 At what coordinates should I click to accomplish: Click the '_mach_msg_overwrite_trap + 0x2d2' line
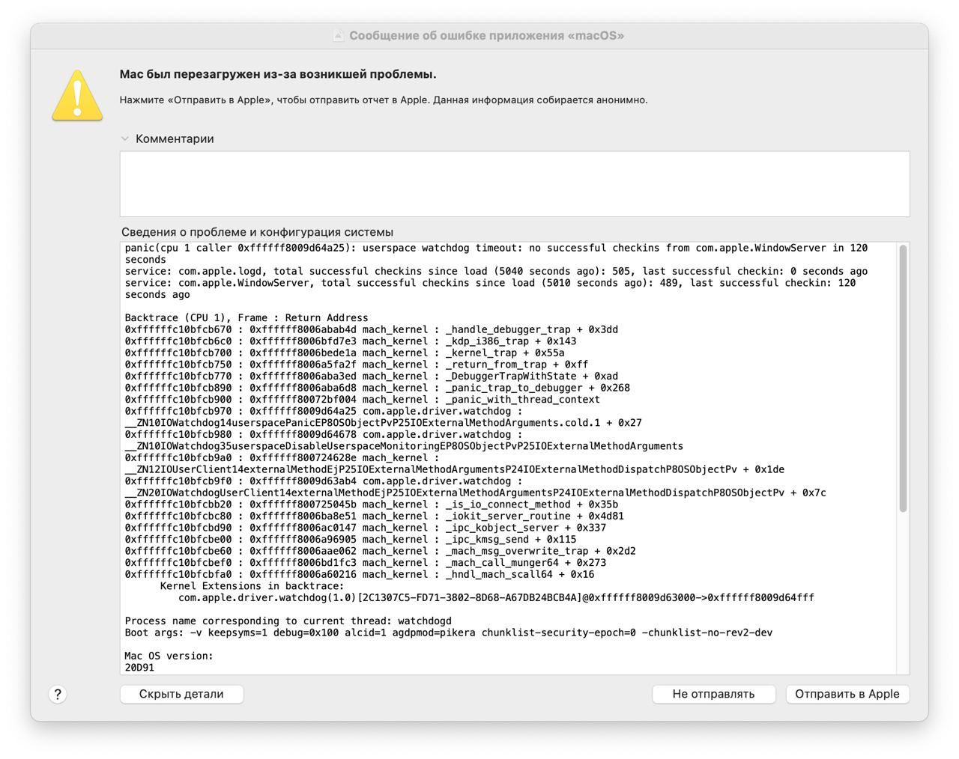pyautogui.click(x=381, y=551)
